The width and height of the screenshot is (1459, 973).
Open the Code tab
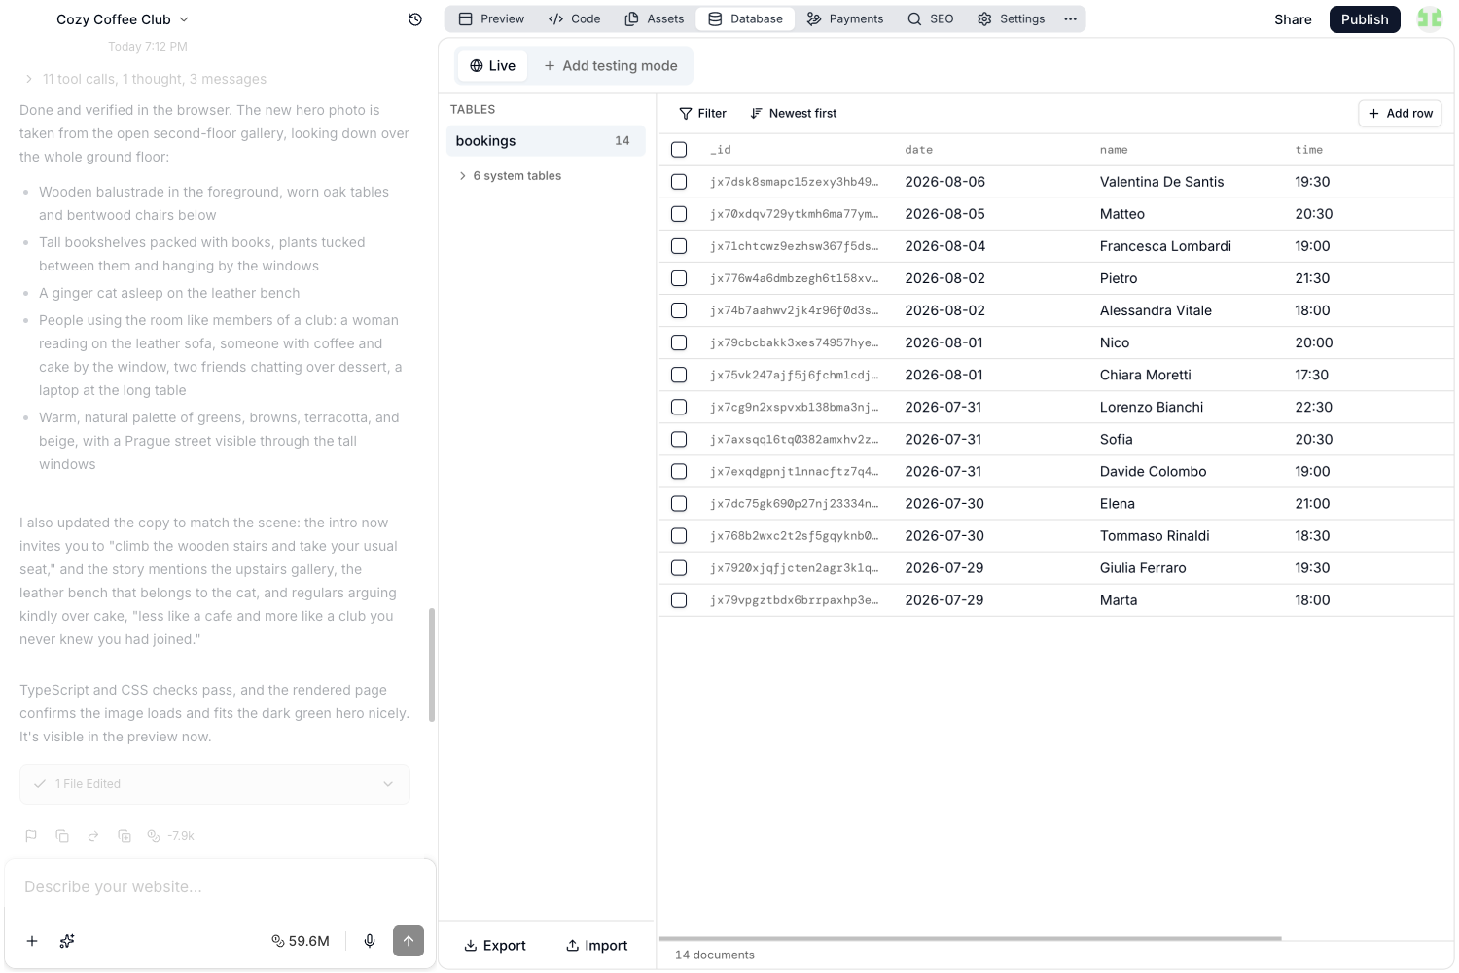[575, 18]
